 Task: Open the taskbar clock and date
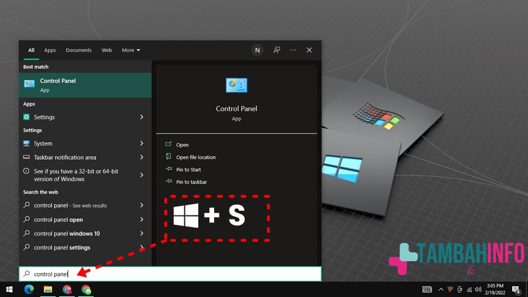(x=495, y=289)
